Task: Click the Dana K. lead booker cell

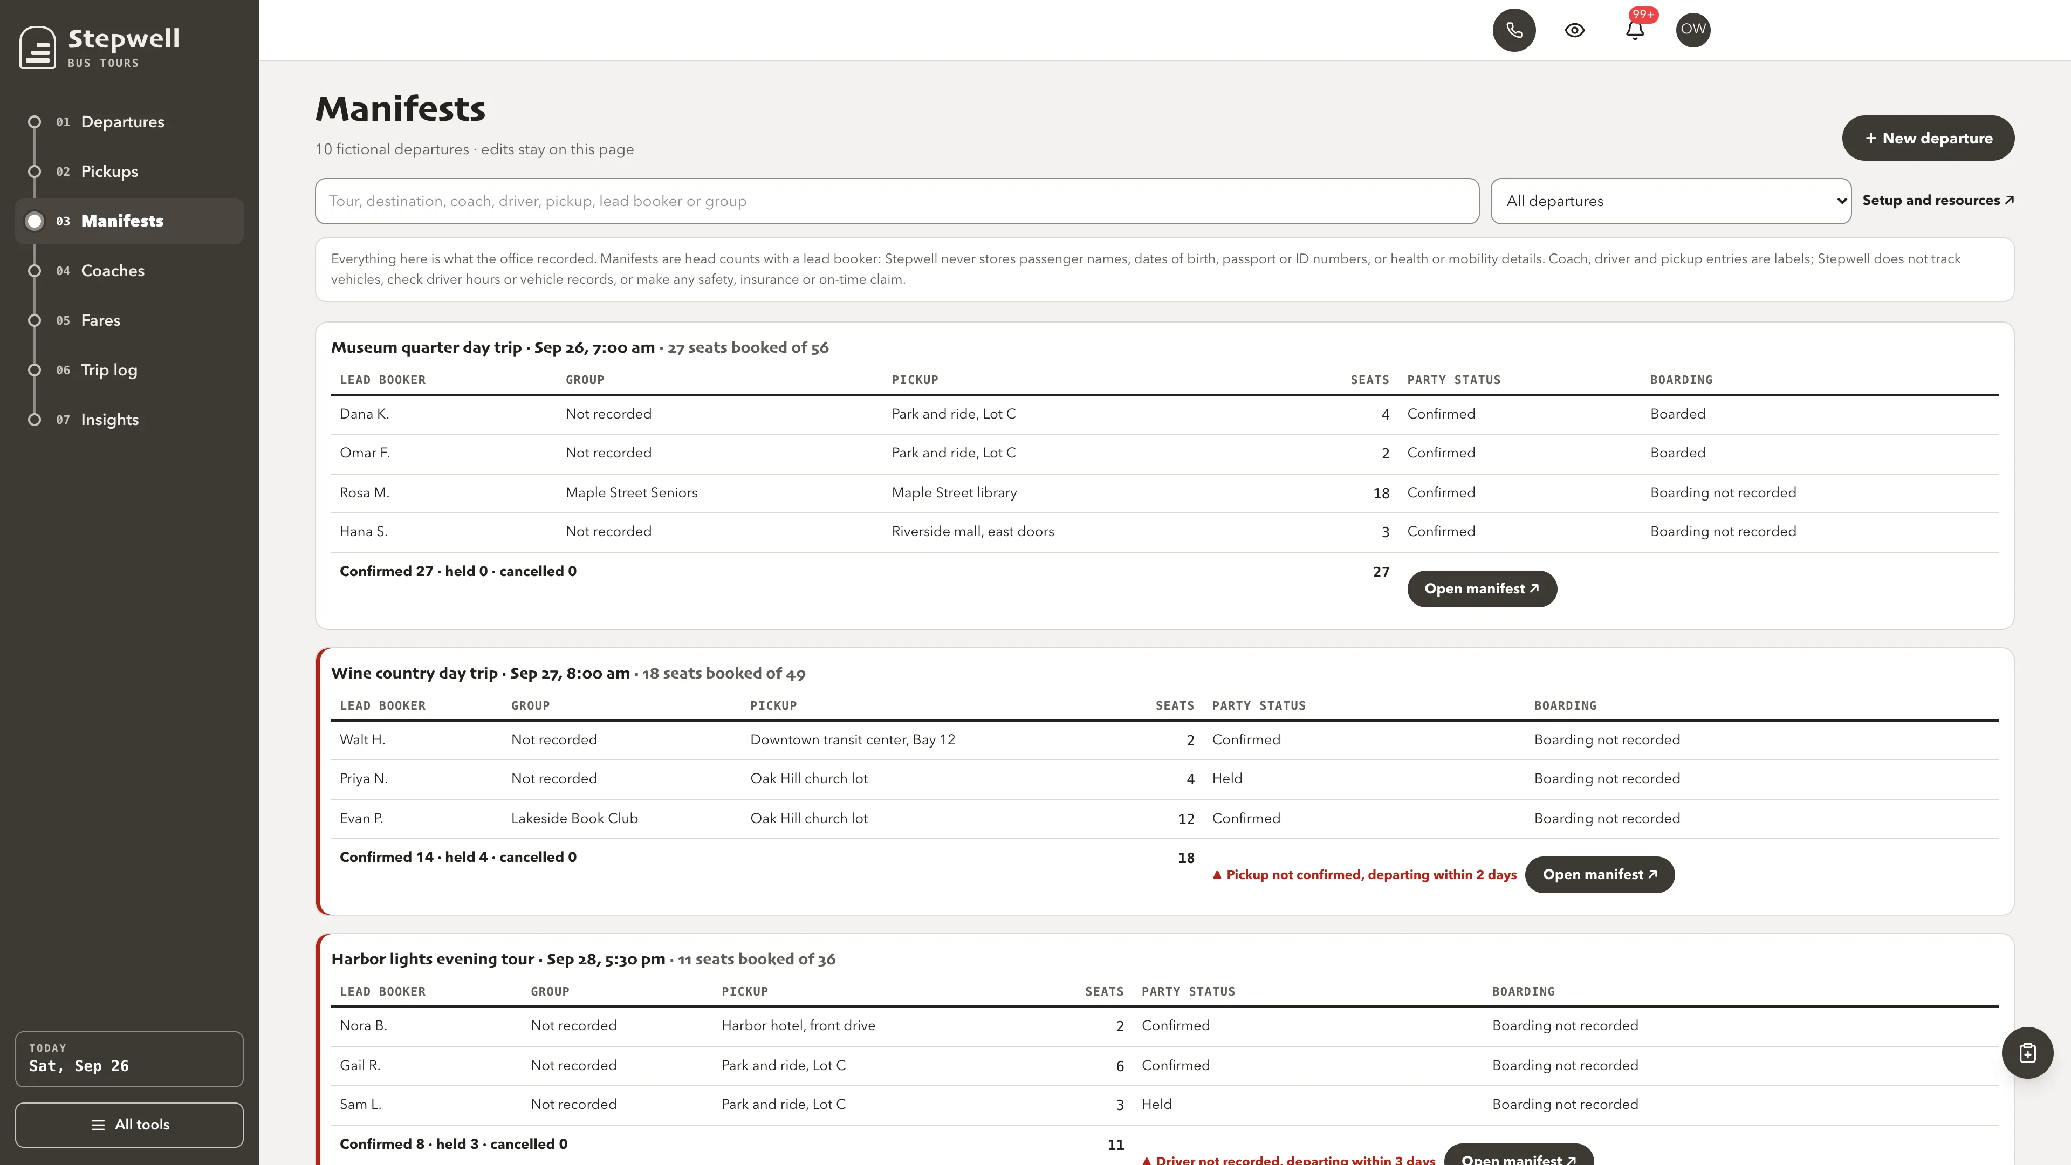Action: [x=364, y=414]
